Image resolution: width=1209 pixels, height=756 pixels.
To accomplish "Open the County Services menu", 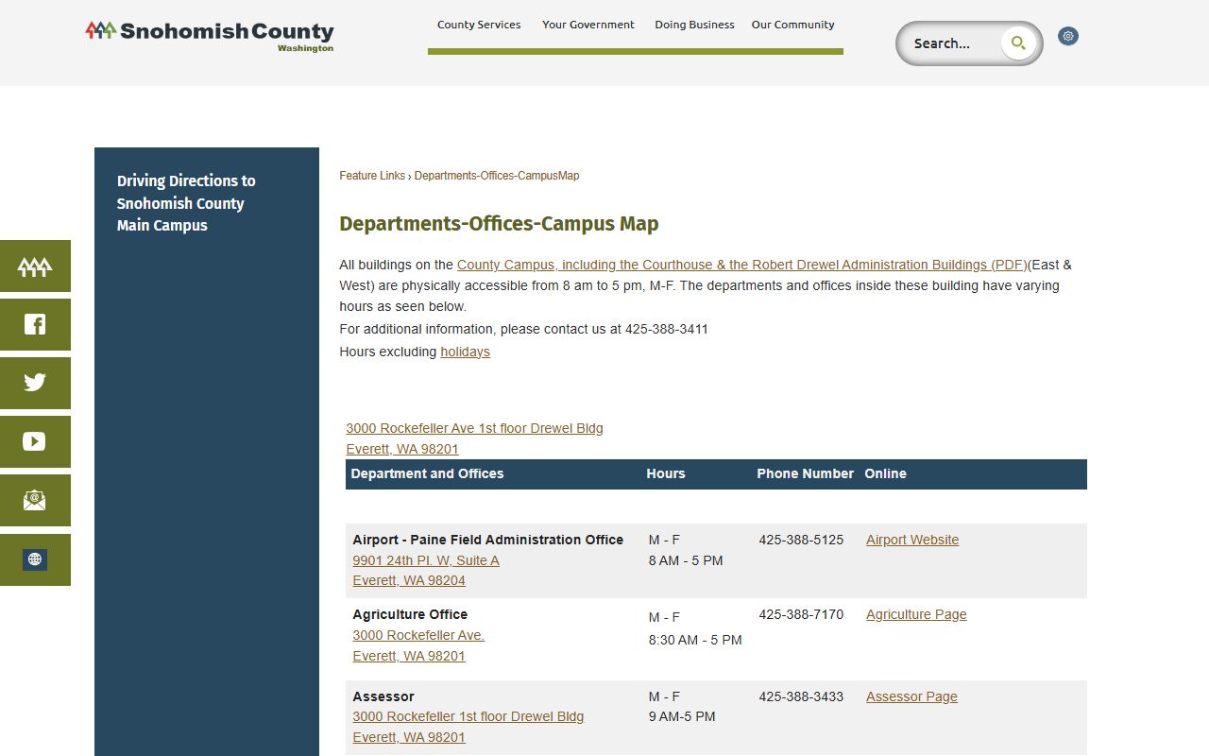I will coord(479,25).
